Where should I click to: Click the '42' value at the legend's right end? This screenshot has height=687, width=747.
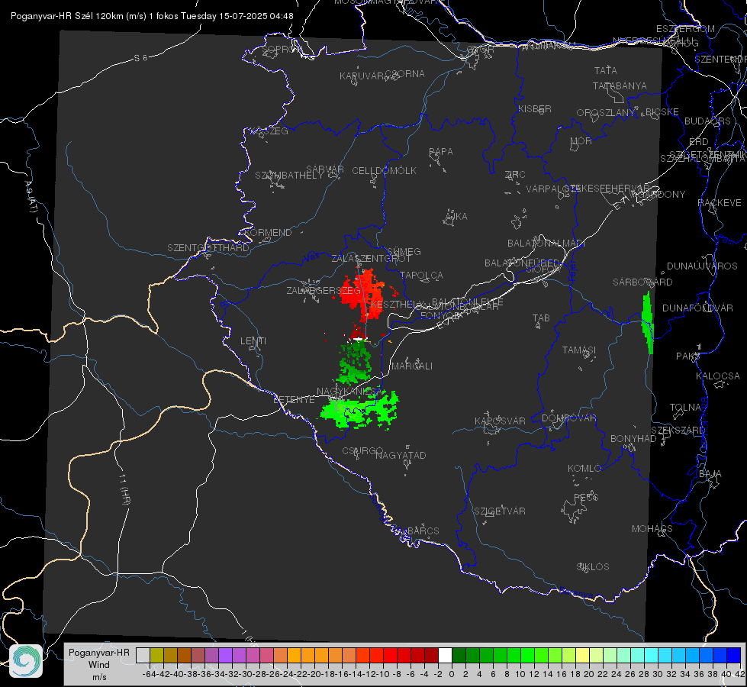pyautogui.click(x=739, y=674)
